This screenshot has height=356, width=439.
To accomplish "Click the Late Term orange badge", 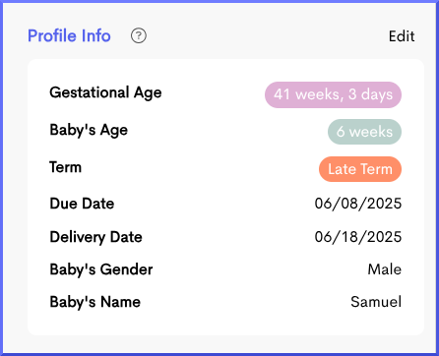I will 360,169.
